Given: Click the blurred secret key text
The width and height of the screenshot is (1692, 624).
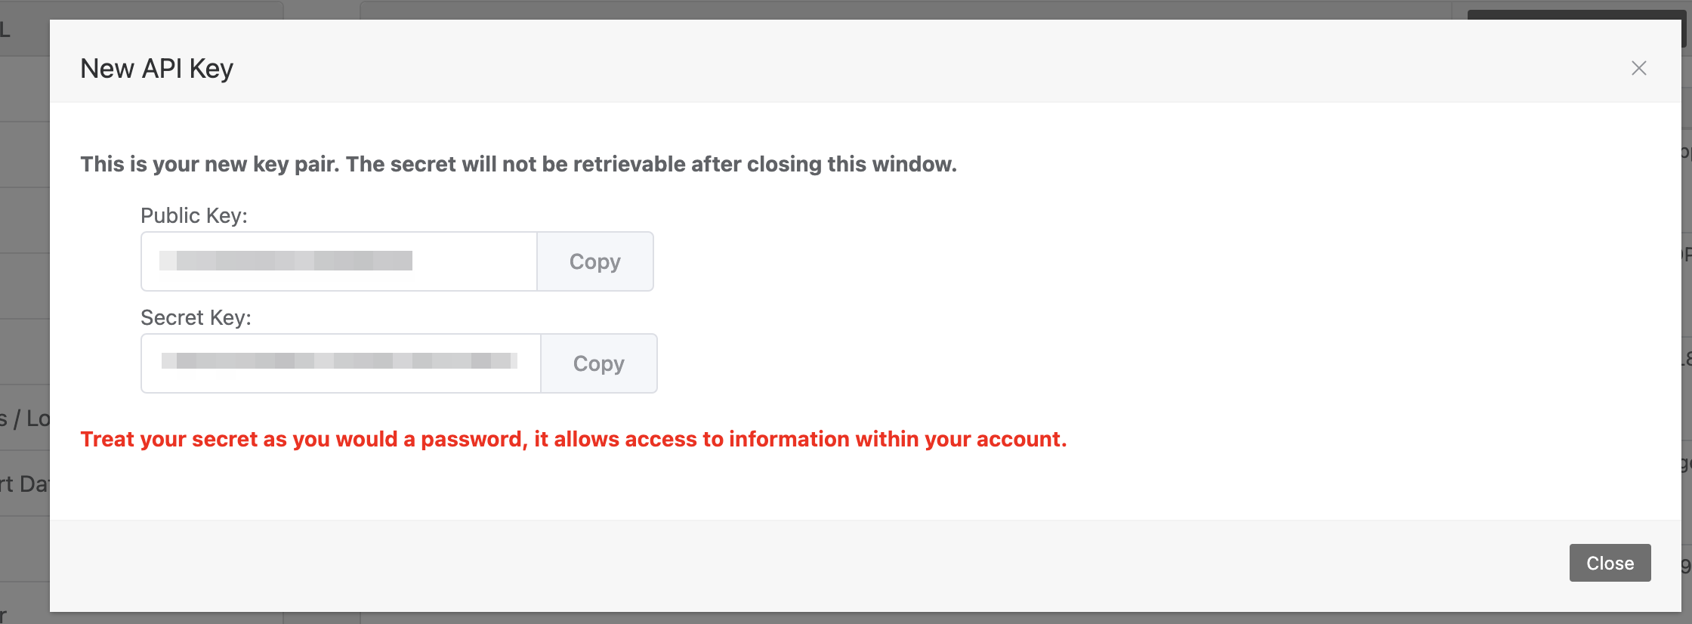Looking at the screenshot, I should [x=339, y=361].
